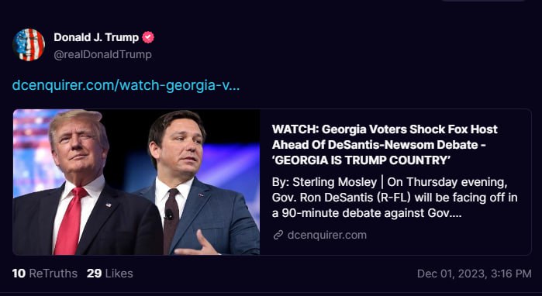
Task: Click the Dec 01, 2023, 3:16 PM timestamp
Action: [474, 274]
